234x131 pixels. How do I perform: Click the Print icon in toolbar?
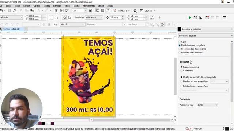15,11
